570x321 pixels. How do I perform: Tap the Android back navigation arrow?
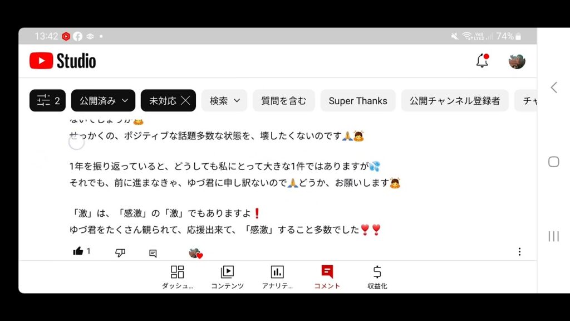554,87
